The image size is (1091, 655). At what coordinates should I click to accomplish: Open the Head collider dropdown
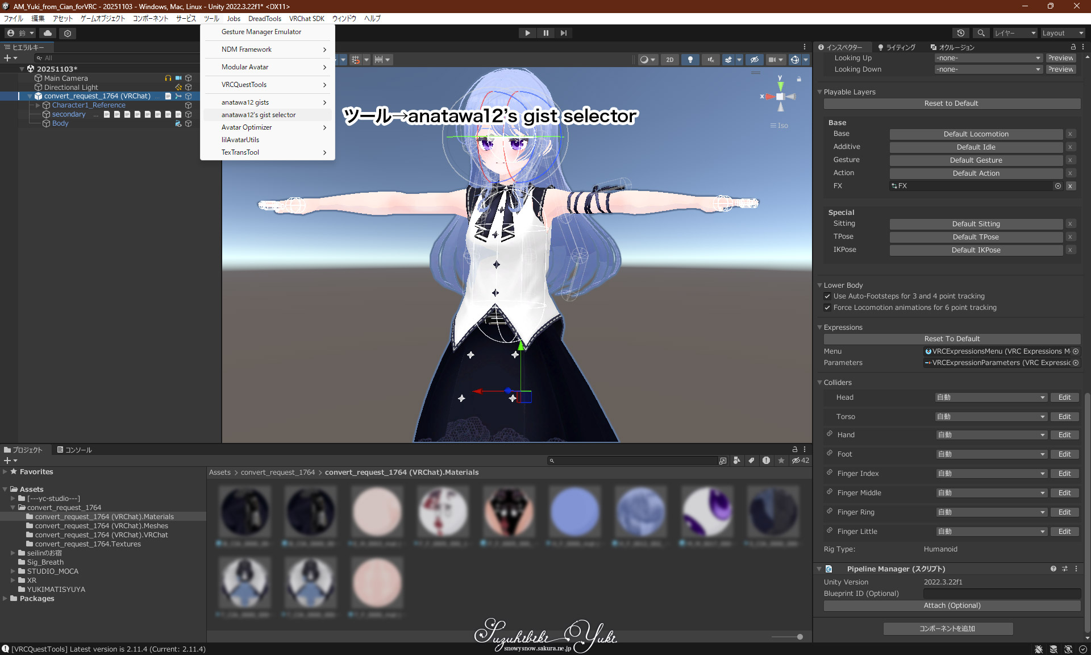[x=991, y=397]
